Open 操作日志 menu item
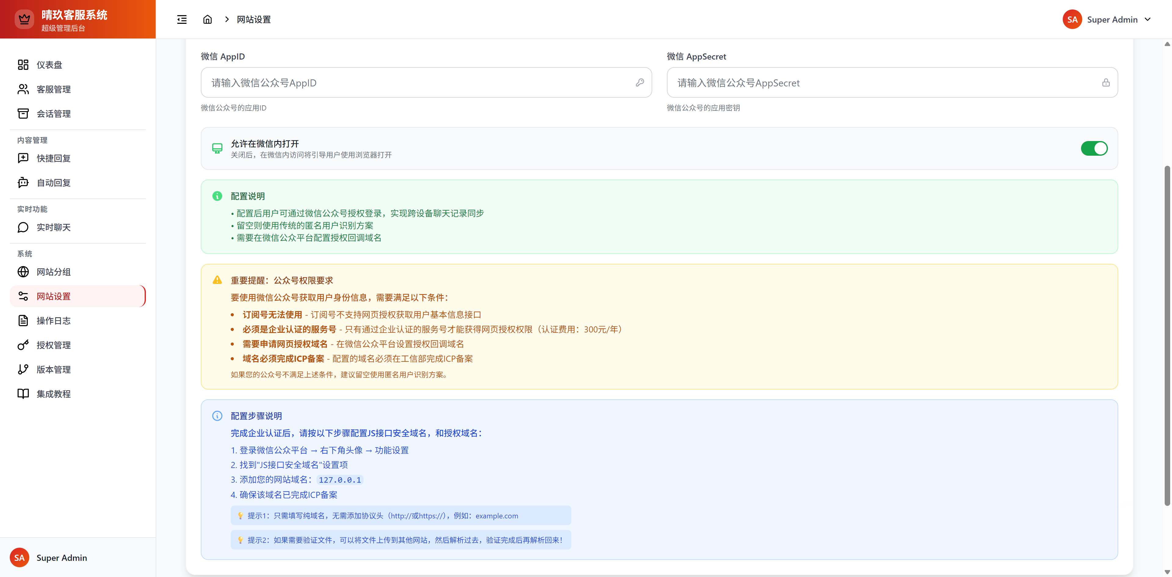Screen dimensions: 1172x577 [x=53, y=321]
